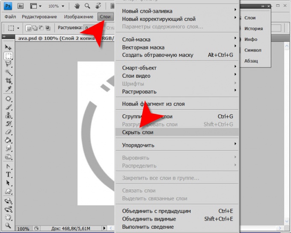Select the Eyedropper tool
Image resolution: width=291 pixels, height=233 pixels.
point(8,89)
